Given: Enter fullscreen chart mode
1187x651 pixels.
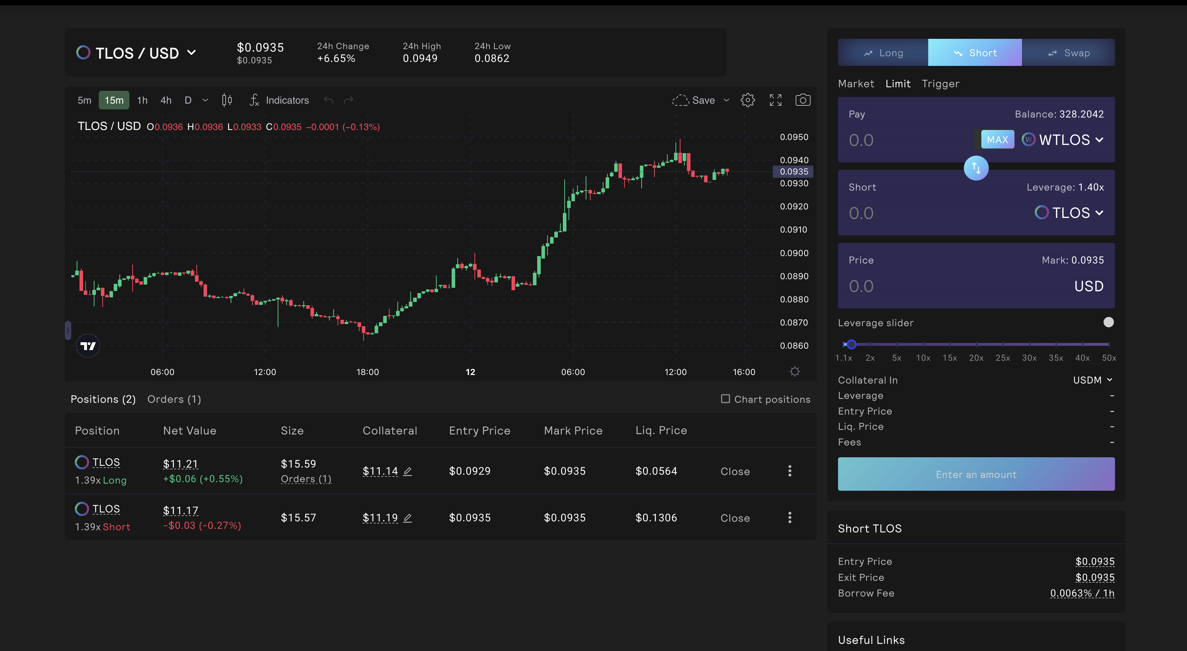Looking at the screenshot, I should click(776, 100).
